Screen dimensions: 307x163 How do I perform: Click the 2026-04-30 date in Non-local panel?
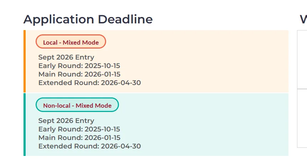pos(121,146)
